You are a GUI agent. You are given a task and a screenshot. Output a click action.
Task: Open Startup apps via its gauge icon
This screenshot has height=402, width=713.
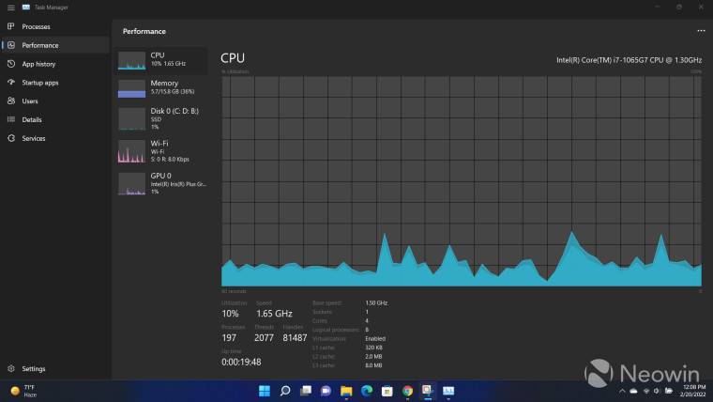(x=11, y=83)
